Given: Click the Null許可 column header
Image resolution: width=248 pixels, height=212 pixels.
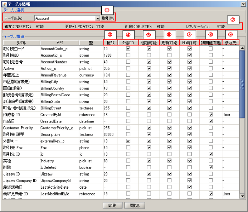Looking at the screenshot, I should click(x=189, y=43).
